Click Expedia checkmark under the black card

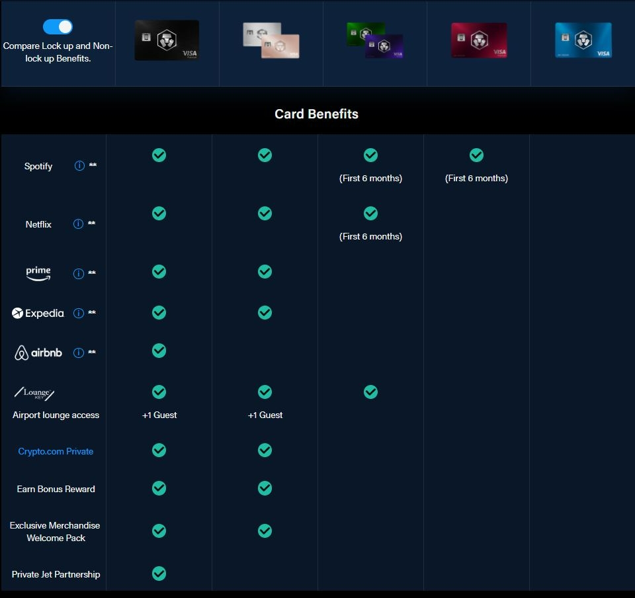point(159,313)
